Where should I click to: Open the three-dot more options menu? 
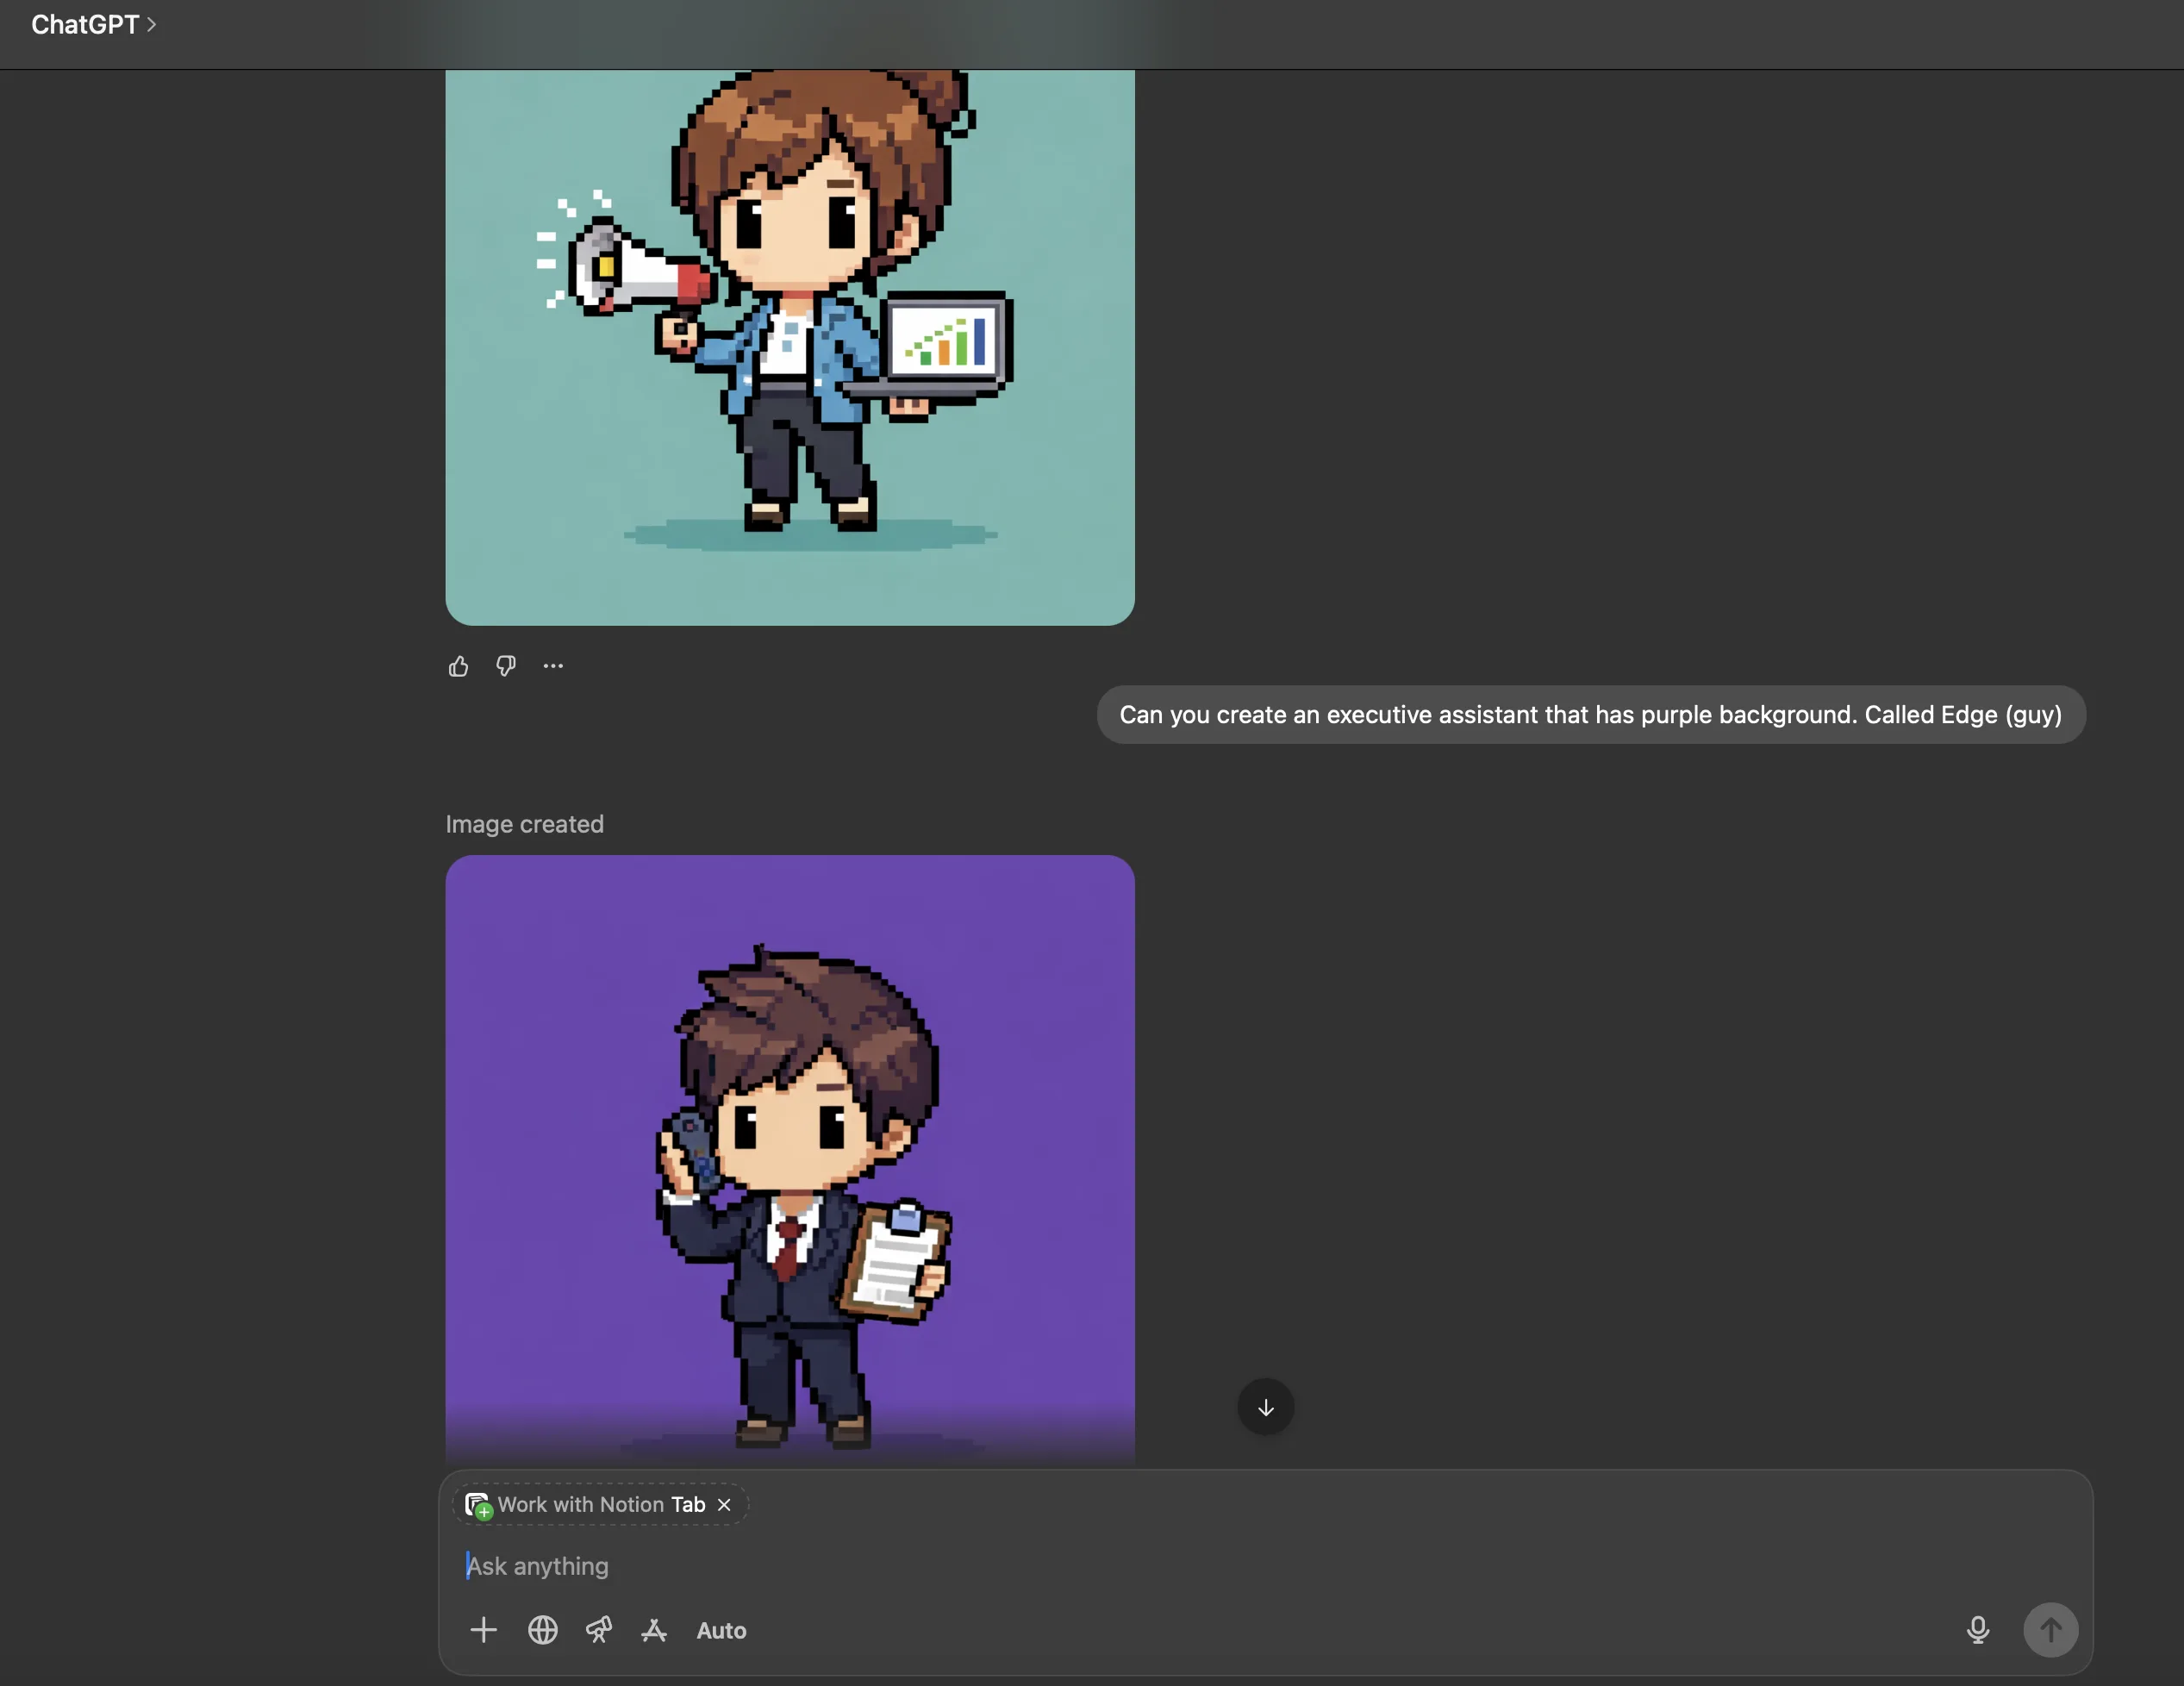[553, 666]
